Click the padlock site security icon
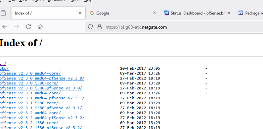Image resolution: width=263 pixels, height=129 pixels. point(100,27)
